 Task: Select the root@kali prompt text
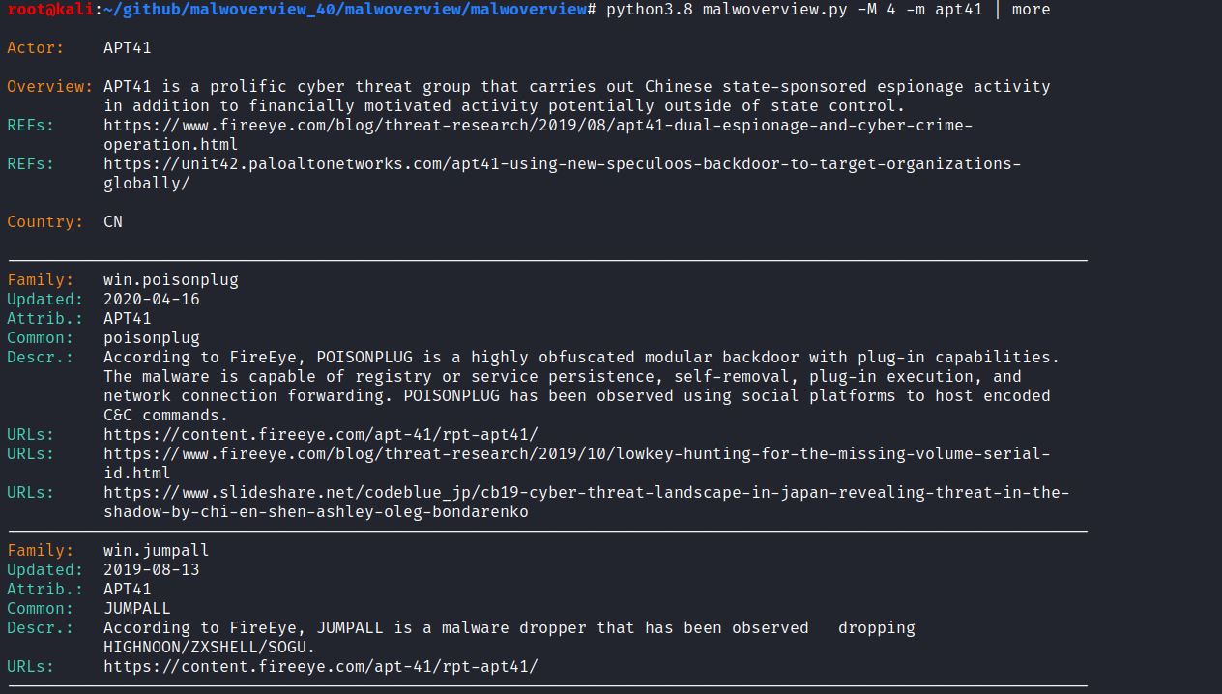click(x=50, y=10)
